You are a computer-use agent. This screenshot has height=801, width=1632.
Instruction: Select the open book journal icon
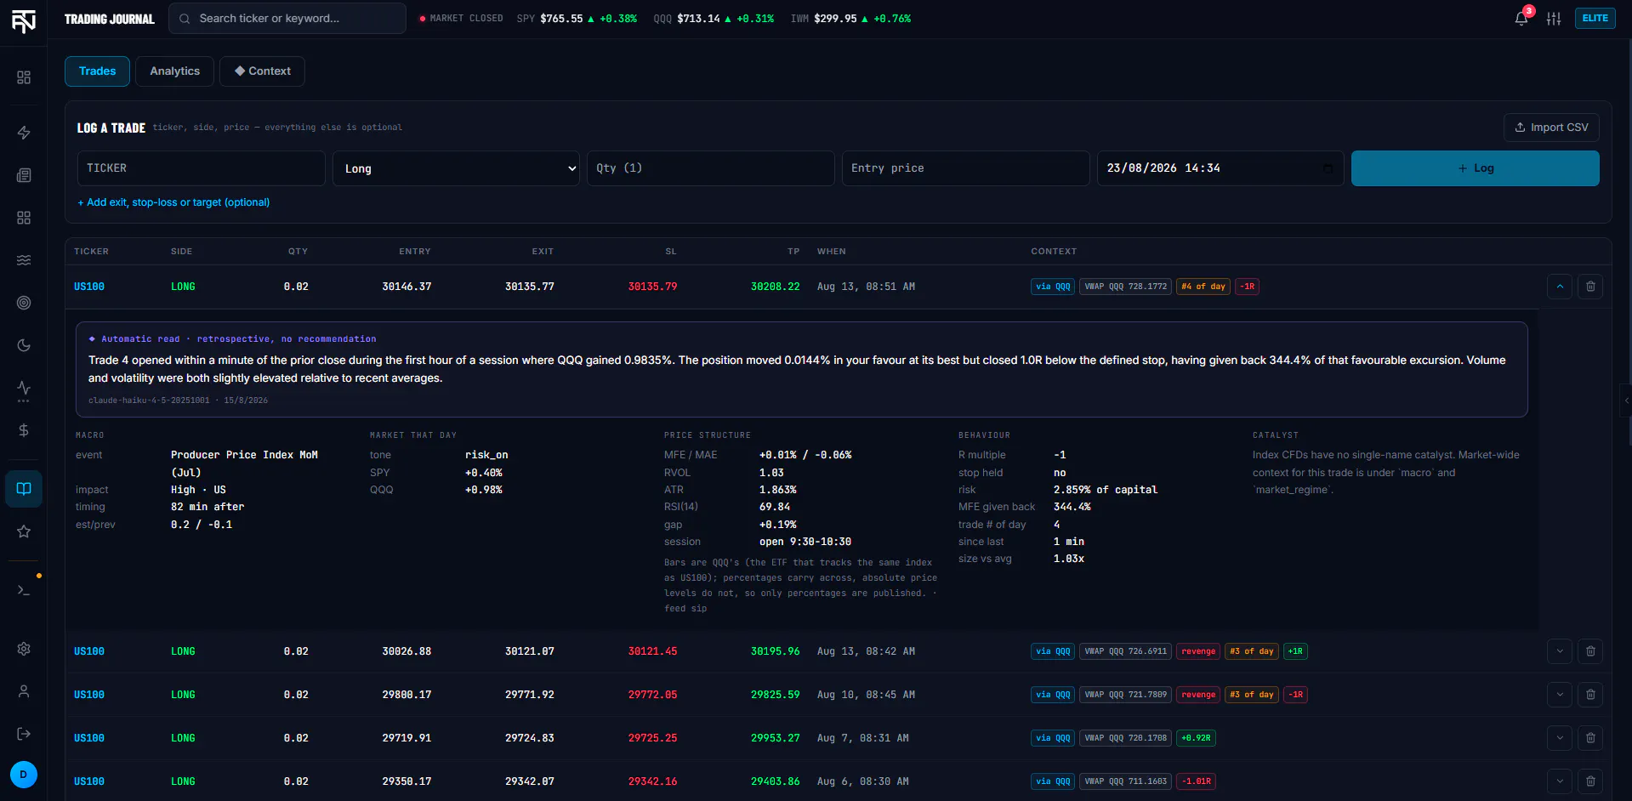tap(24, 489)
